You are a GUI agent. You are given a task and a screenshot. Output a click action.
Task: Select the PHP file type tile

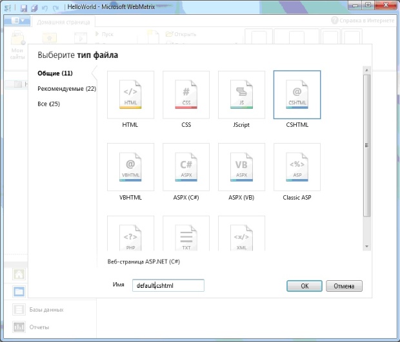pos(130,233)
